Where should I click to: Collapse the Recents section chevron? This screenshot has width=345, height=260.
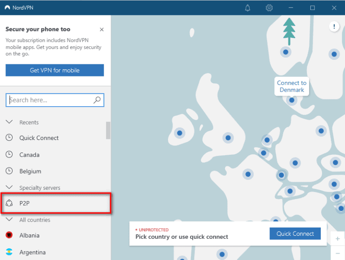9,122
